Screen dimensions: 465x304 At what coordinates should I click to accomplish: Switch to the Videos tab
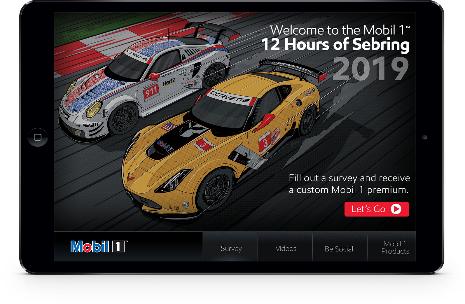[285, 247]
